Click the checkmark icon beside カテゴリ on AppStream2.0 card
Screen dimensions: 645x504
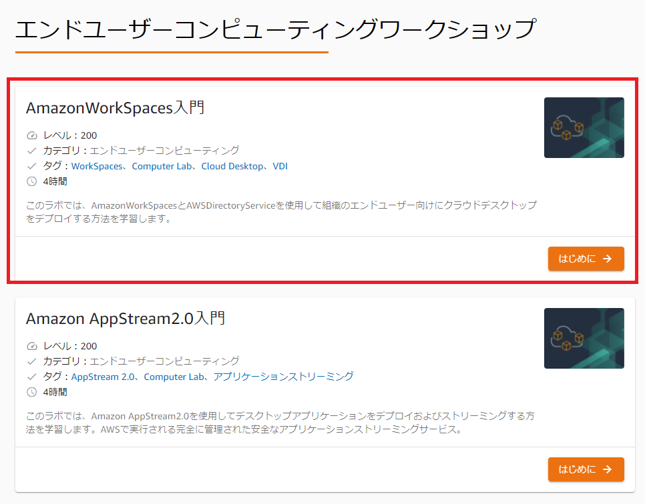31,361
